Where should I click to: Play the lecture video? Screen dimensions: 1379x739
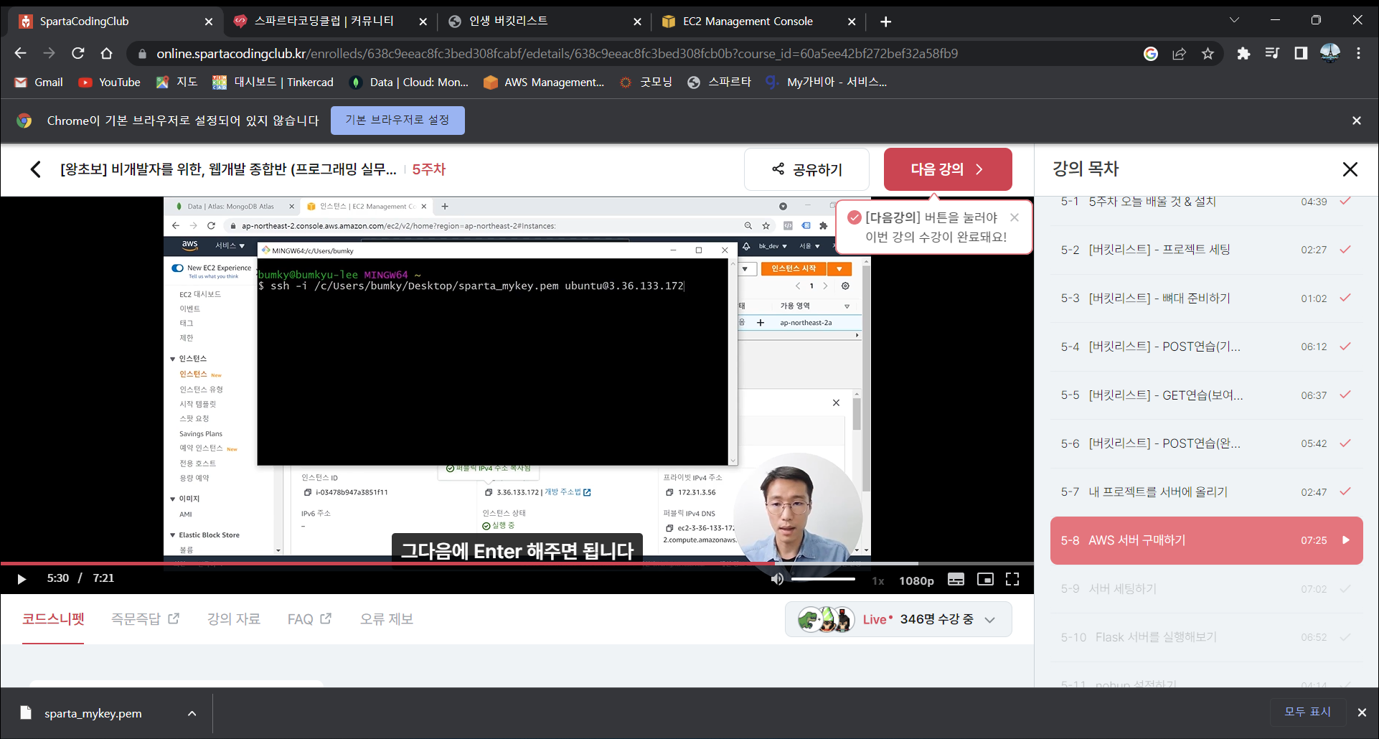[x=22, y=579]
